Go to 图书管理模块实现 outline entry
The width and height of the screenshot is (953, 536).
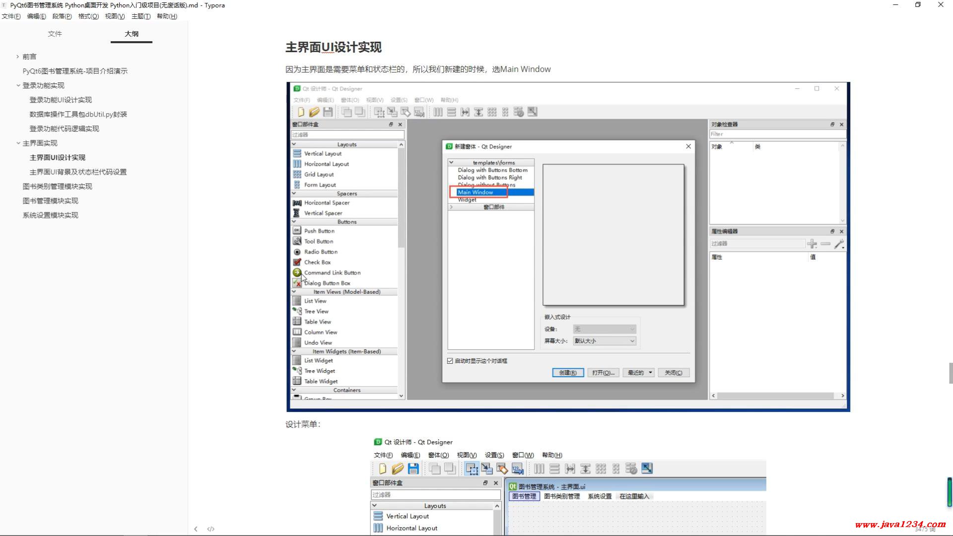pos(50,201)
